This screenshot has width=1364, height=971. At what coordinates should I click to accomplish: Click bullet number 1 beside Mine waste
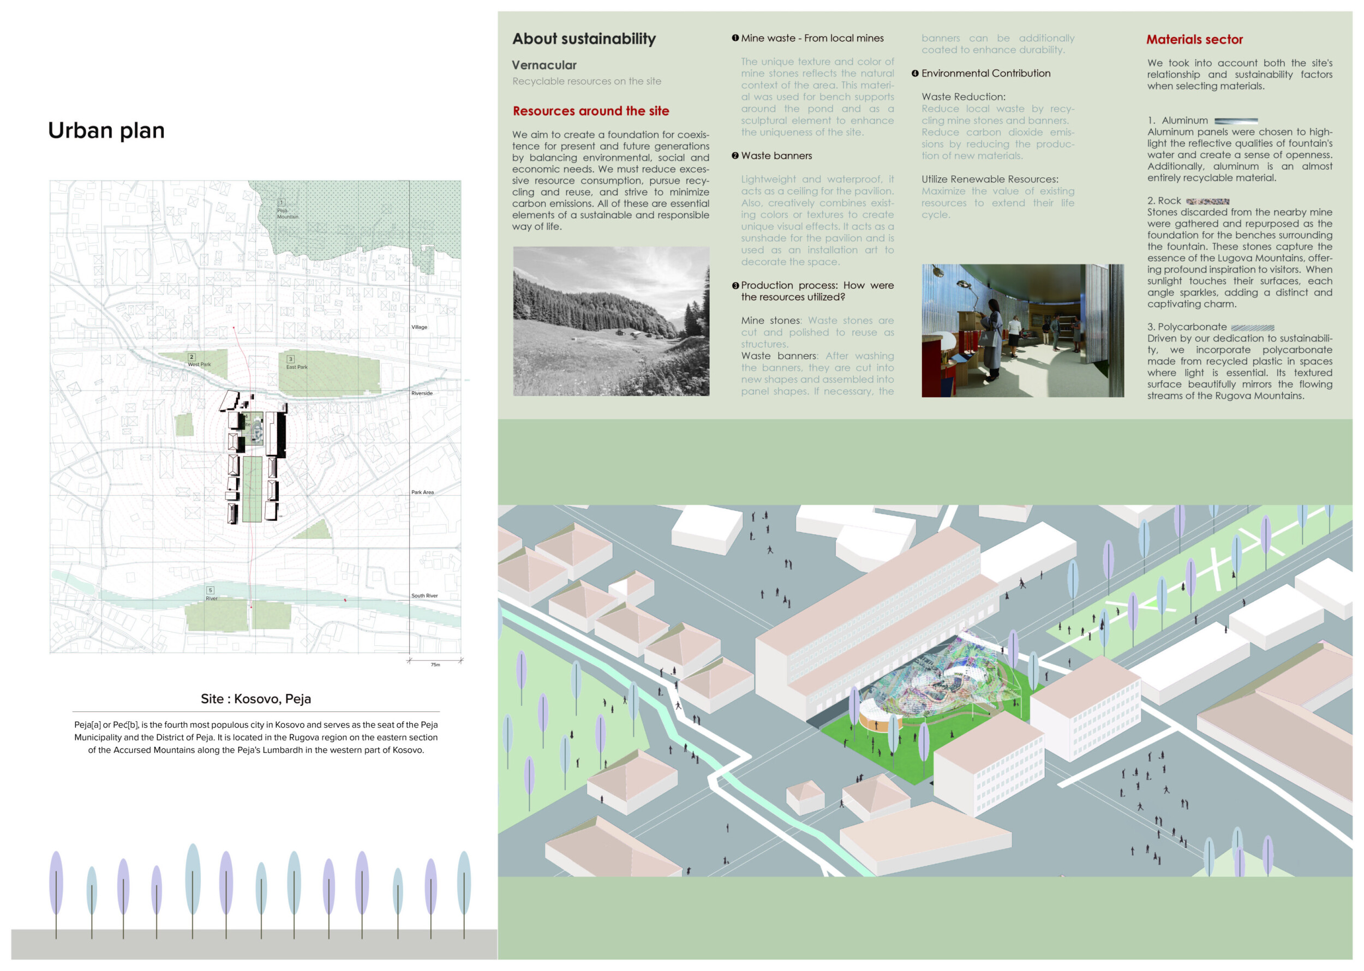coord(735,38)
